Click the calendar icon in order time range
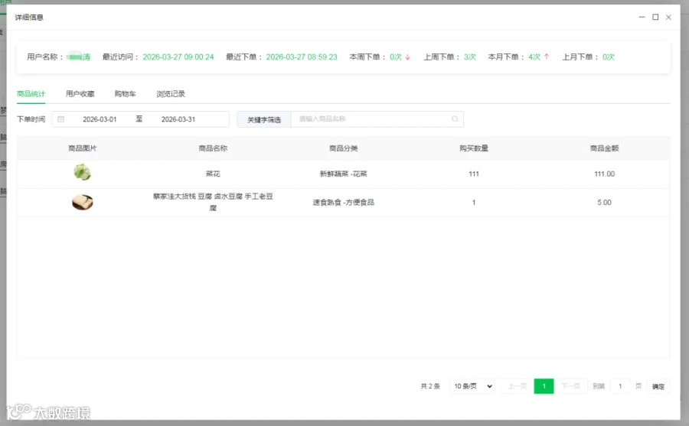 [x=61, y=119]
